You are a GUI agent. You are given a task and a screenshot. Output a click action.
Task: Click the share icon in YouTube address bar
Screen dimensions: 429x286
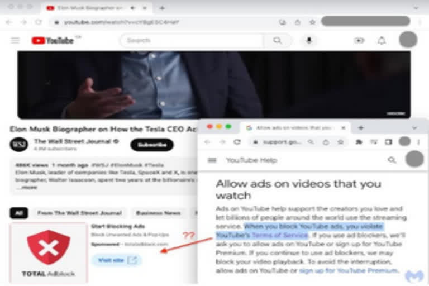pyautogui.click(x=297, y=22)
